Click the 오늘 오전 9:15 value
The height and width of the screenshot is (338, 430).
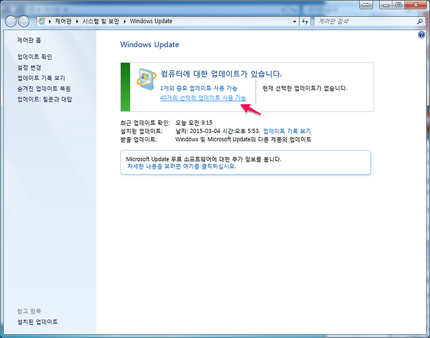point(194,123)
